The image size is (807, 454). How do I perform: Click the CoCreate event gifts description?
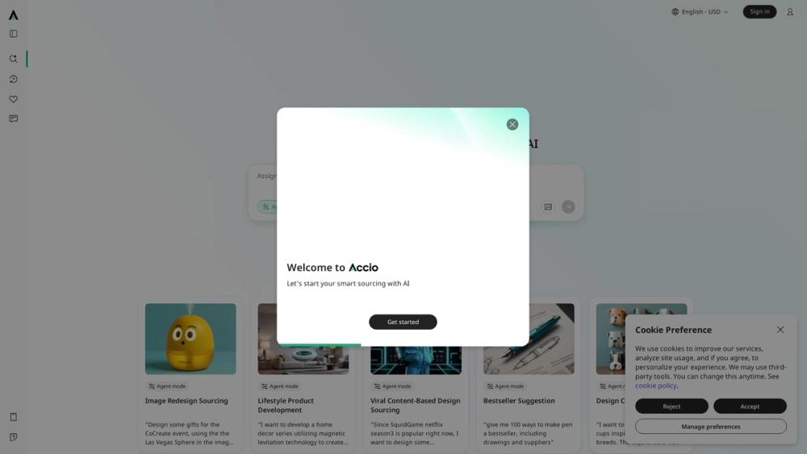190,433
